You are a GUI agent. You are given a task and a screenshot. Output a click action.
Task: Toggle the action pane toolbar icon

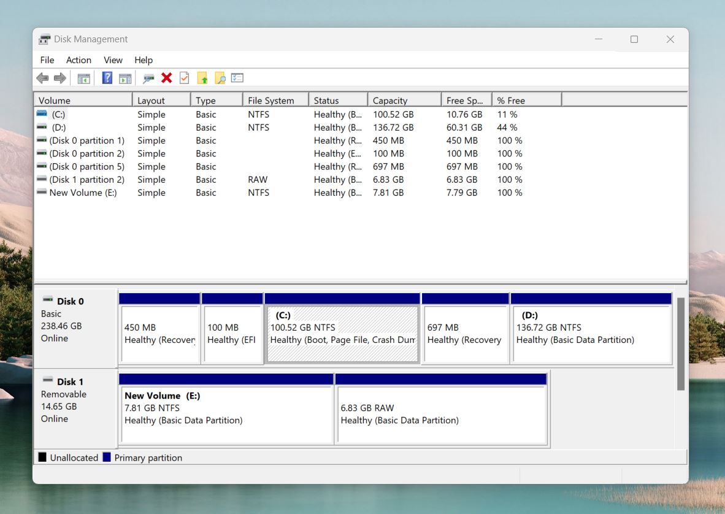point(125,79)
